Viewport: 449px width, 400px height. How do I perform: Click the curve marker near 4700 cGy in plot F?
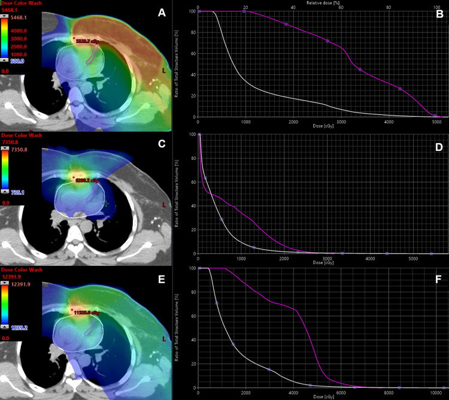click(310, 386)
